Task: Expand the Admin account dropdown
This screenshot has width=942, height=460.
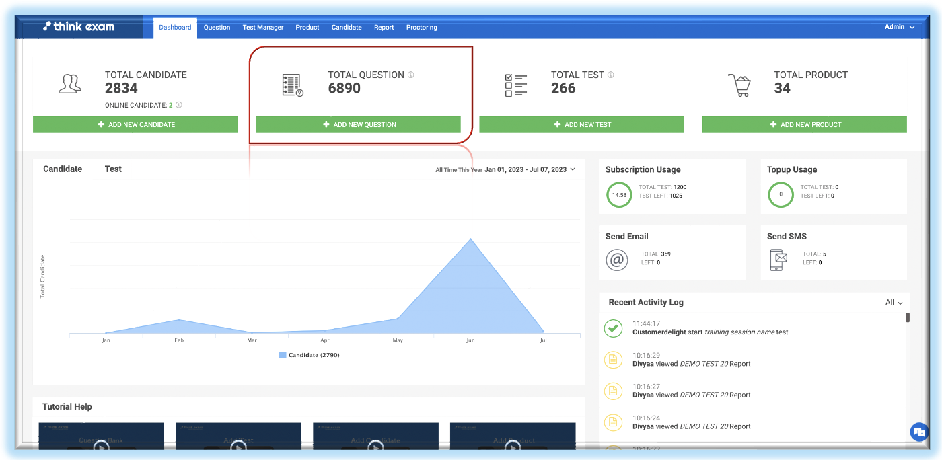Action: (x=900, y=27)
